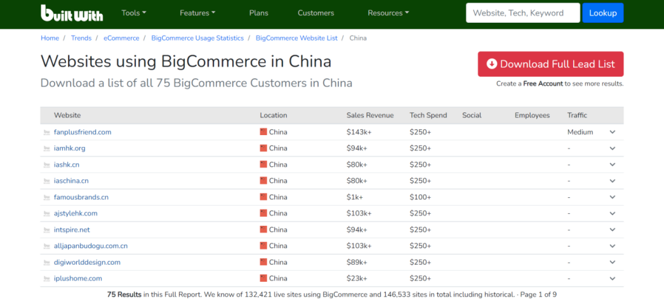Focus the Website, Tech, Keyword search field
The height and width of the screenshot is (302, 664).
pyautogui.click(x=522, y=13)
